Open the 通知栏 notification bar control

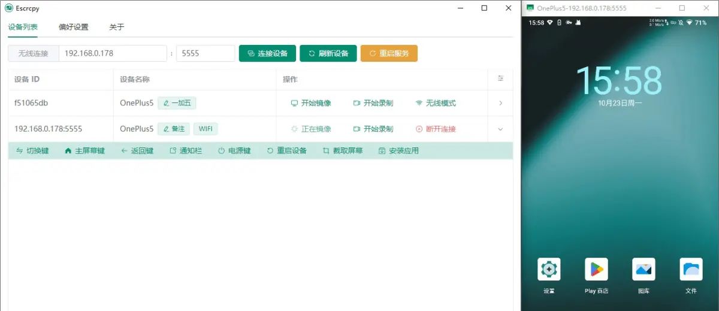point(186,150)
